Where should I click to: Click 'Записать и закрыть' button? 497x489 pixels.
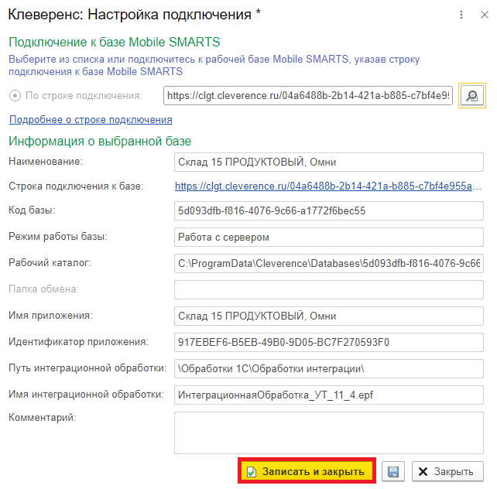(307, 471)
